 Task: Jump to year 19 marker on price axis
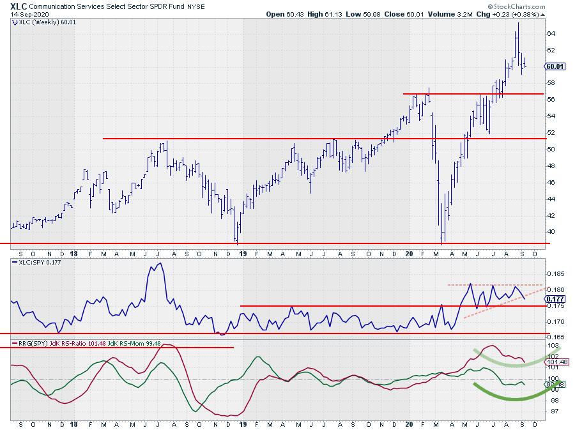[x=242, y=252]
